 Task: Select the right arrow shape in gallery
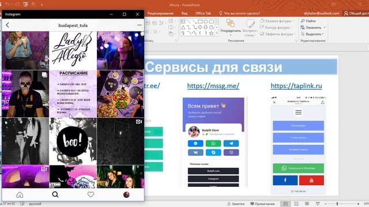click(200, 28)
